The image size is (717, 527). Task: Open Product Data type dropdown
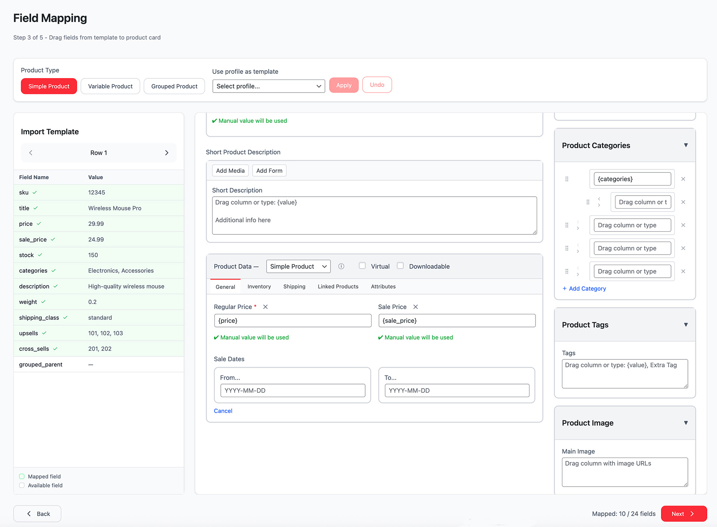pos(298,266)
